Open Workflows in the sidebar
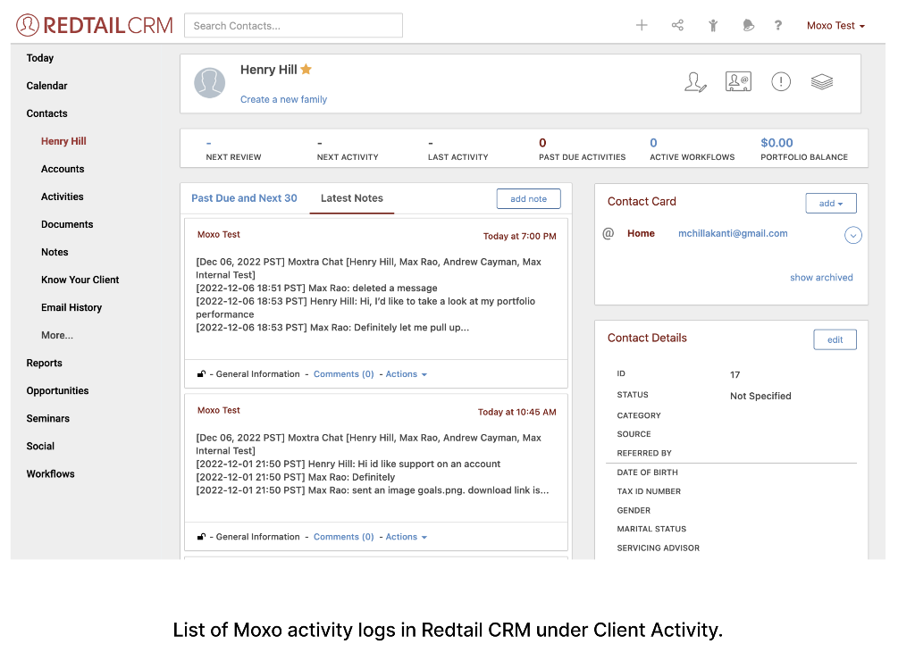Viewport: 915px width, 661px height. (50, 473)
